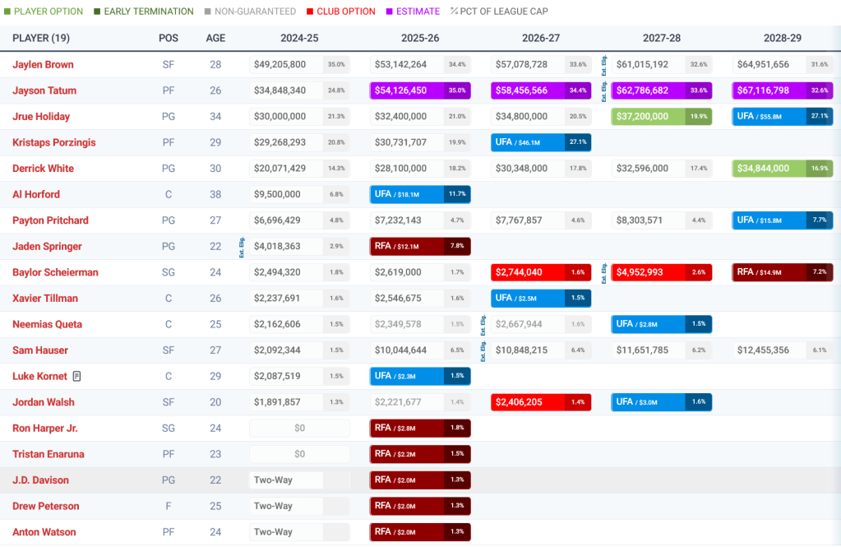Click the Estimate purple legend square
The height and width of the screenshot is (547, 841).
389,12
